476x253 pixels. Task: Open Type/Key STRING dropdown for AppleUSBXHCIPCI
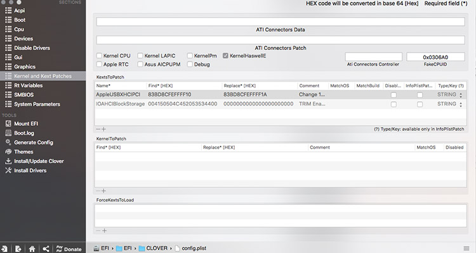(450, 95)
